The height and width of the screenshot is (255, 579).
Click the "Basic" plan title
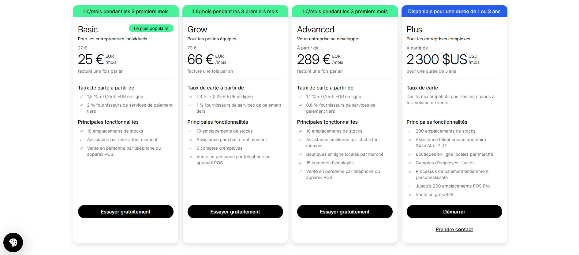88,30
